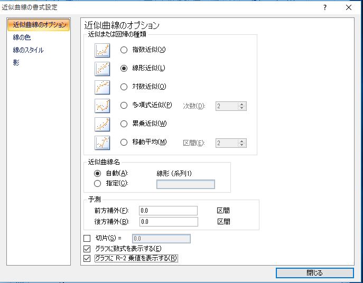The height and width of the screenshot is (283, 363).
Task: Click the power trendline (累乗近似) icon
Action: coord(102,124)
